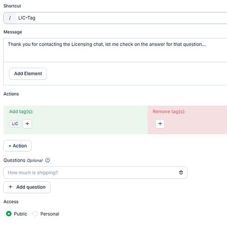
Task: Focus the 'How much is shipping?' field
Action: 92,173
